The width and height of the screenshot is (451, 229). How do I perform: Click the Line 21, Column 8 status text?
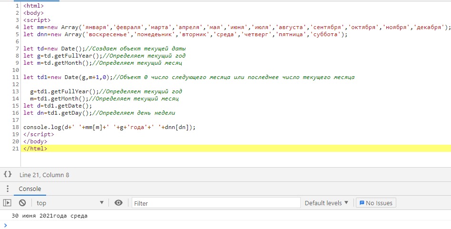(44, 175)
